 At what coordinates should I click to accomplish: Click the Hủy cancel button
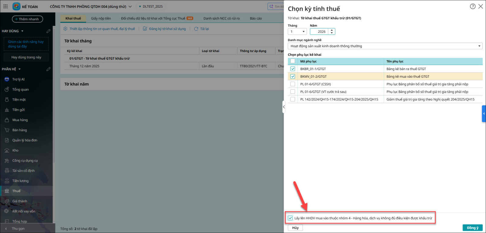295,228
